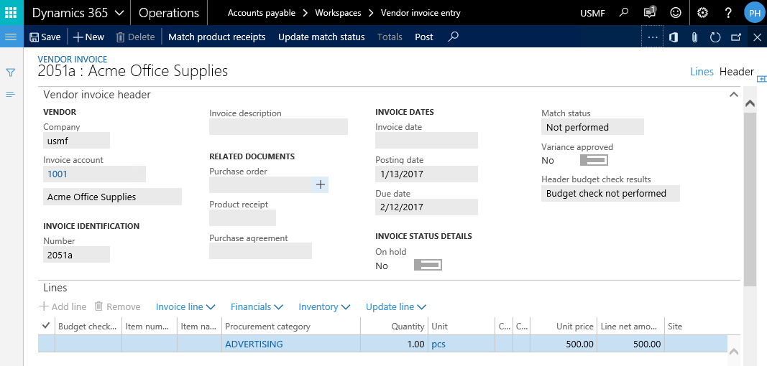Click the Save button
Viewport: 767px width, 366px height.
coord(45,37)
